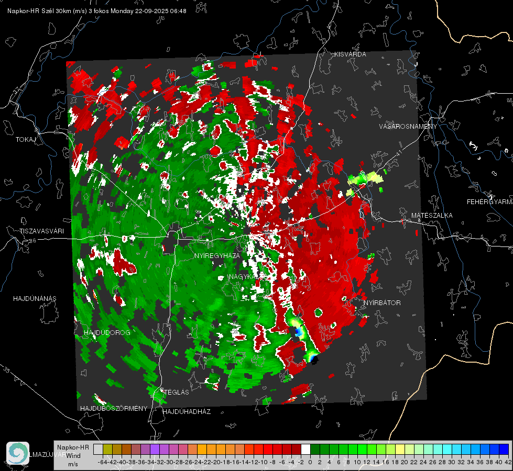This screenshot has height=471, width=513.
Task: Click the road number 41 near Vásárosnamény
Action: (x=398, y=153)
